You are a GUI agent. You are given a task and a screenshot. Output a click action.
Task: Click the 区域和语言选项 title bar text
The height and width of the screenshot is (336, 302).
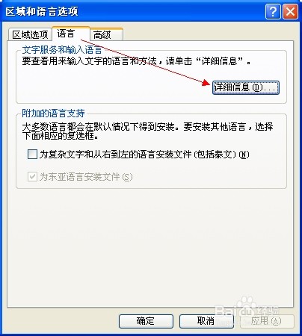[42, 11]
